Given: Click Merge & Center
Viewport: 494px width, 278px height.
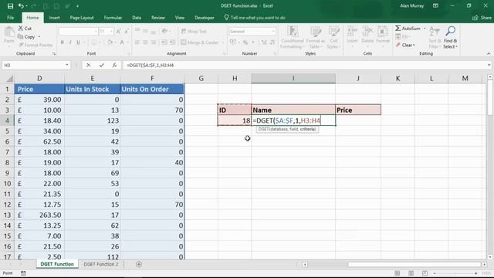Looking at the screenshot, I should [199, 42].
